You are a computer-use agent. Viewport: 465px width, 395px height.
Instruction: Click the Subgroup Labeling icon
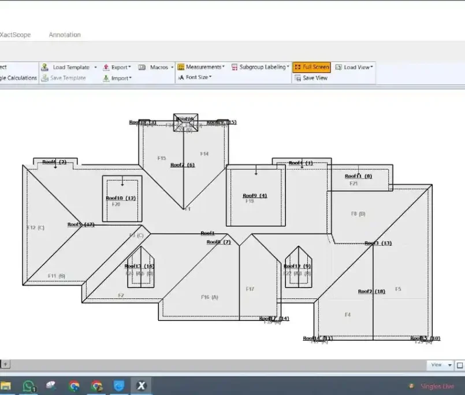[x=235, y=67]
